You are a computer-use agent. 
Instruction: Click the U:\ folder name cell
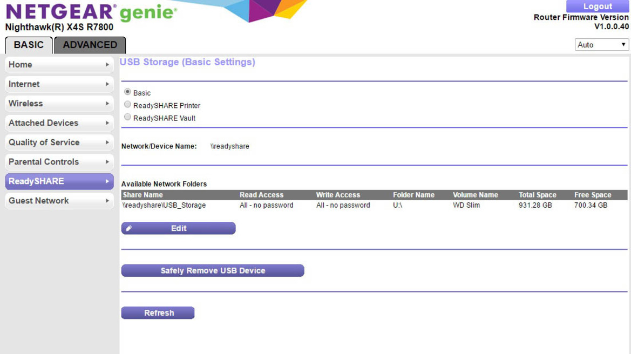398,205
